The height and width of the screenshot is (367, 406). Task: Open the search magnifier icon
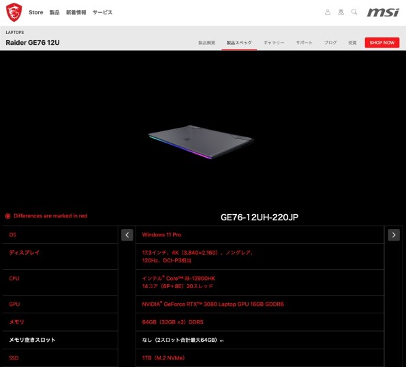[x=354, y=12]
